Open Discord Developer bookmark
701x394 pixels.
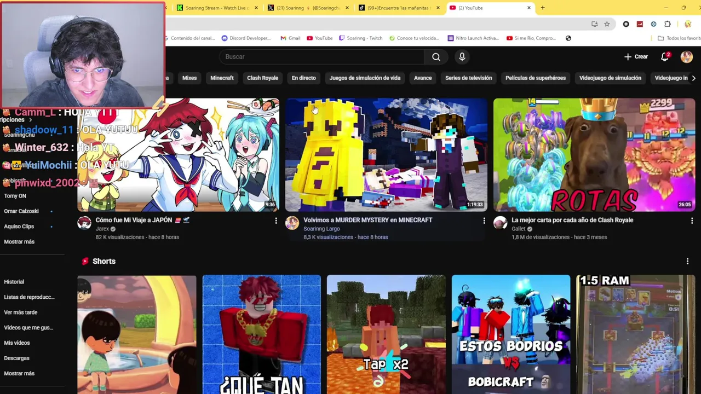pos(246,38)
